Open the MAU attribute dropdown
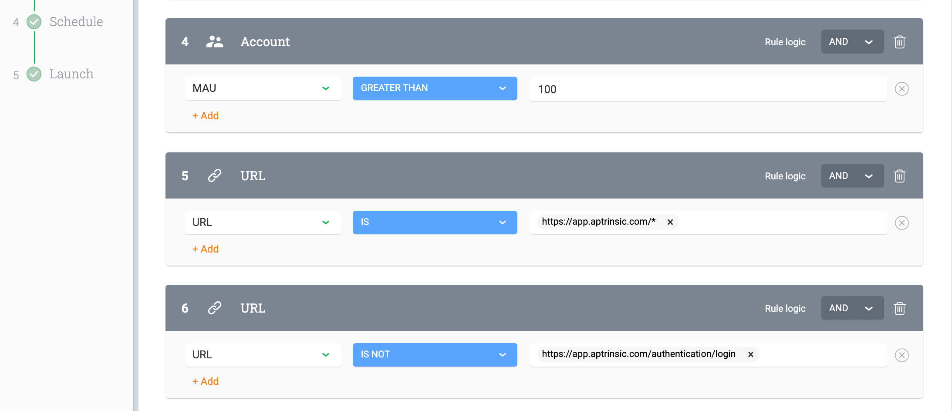The width and height of the screenshot is (952, 411). [263, 88]
